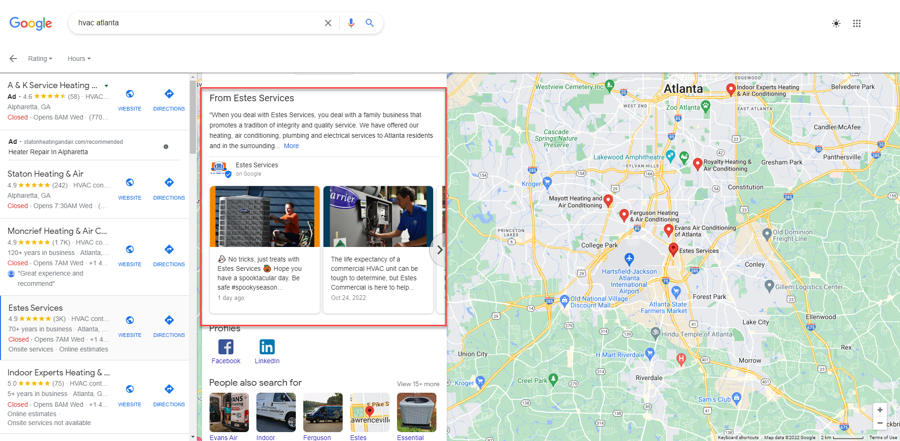Open Estes LinkedIn profile
Viewport: 900px width, 441px height.
pos(267,347)
